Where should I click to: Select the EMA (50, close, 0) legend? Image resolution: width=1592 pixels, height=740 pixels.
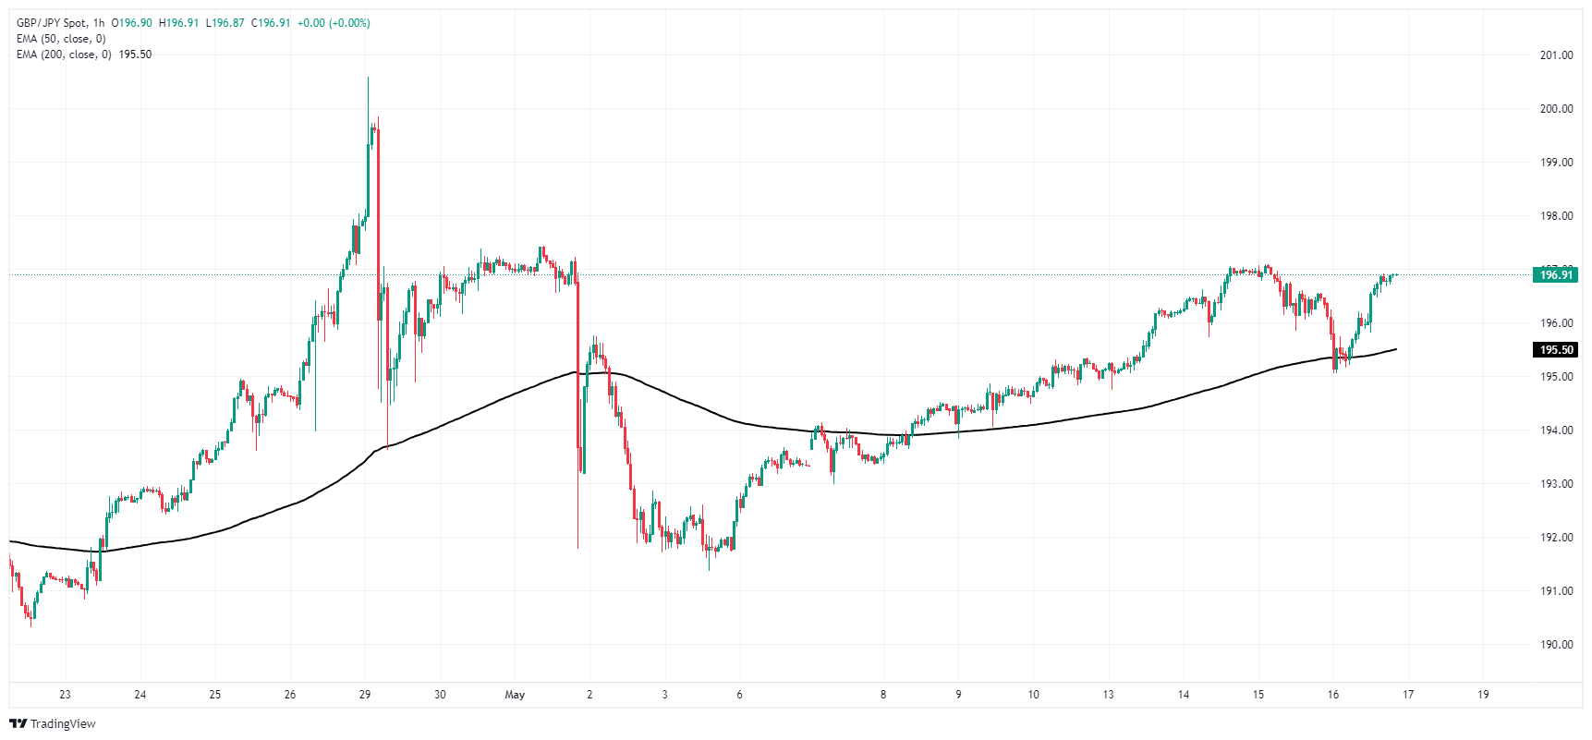[61, 39]
